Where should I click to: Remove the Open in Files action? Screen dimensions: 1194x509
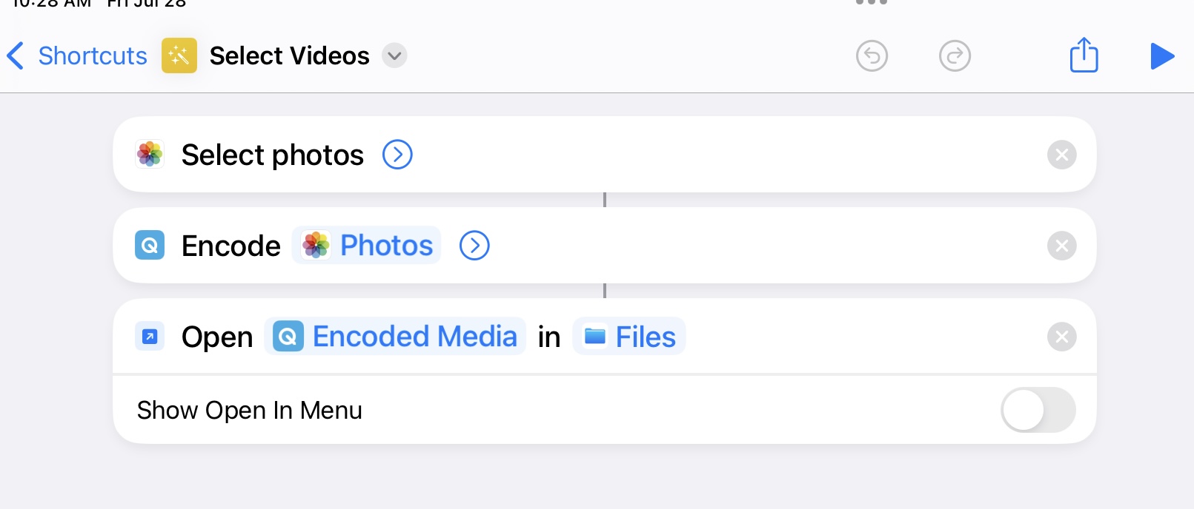(x=1061, y=337)
